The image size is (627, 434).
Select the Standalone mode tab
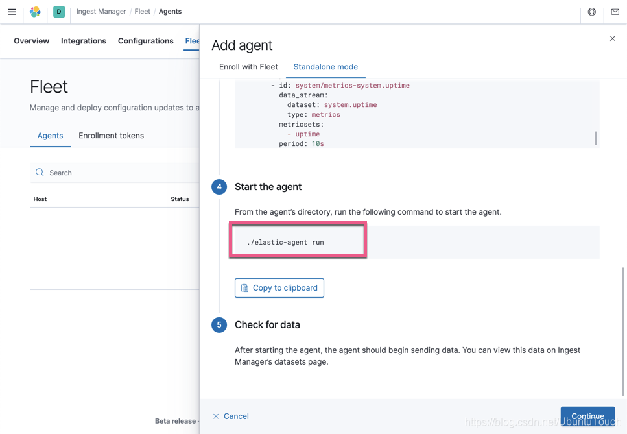[325, 67]
